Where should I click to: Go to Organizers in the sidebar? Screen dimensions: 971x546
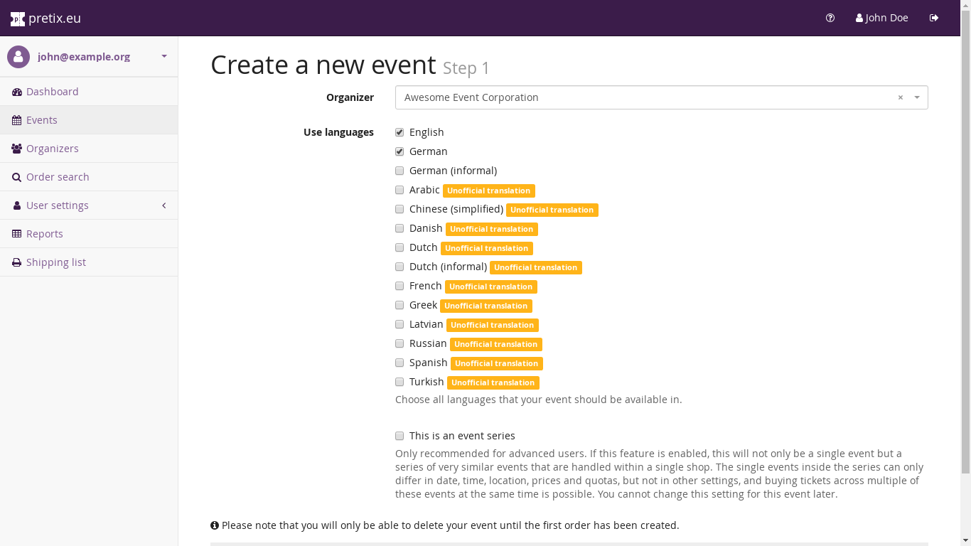52,149
